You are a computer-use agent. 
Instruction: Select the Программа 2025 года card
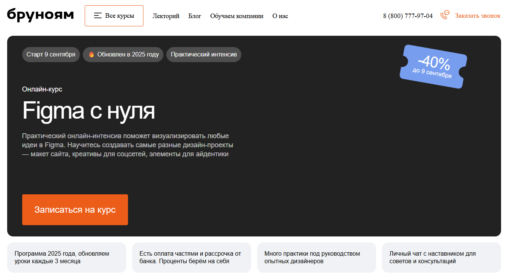coord(66,258)
